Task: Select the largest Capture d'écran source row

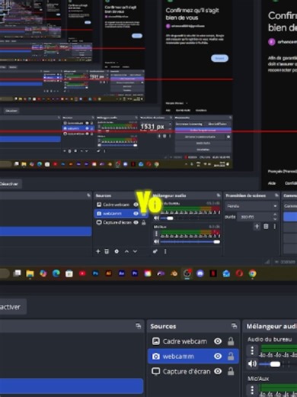Action: (193, 371)
